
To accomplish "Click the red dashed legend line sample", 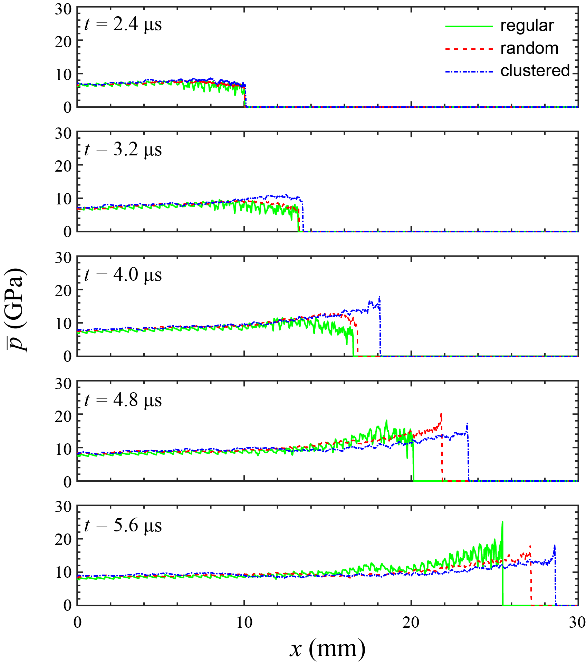I will coord(469,49).
